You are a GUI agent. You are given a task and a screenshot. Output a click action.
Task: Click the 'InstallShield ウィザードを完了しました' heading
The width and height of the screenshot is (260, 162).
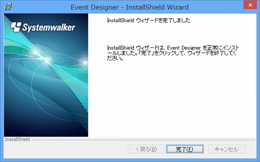click(x=149, y=20)
